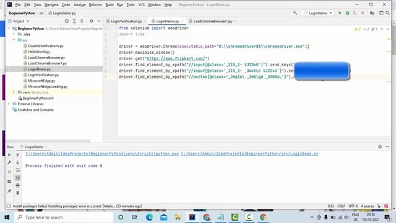Close the LoginDemo.py editor tab
The height and width of the screenshot is (223, 396).
[x=183, y=21]
